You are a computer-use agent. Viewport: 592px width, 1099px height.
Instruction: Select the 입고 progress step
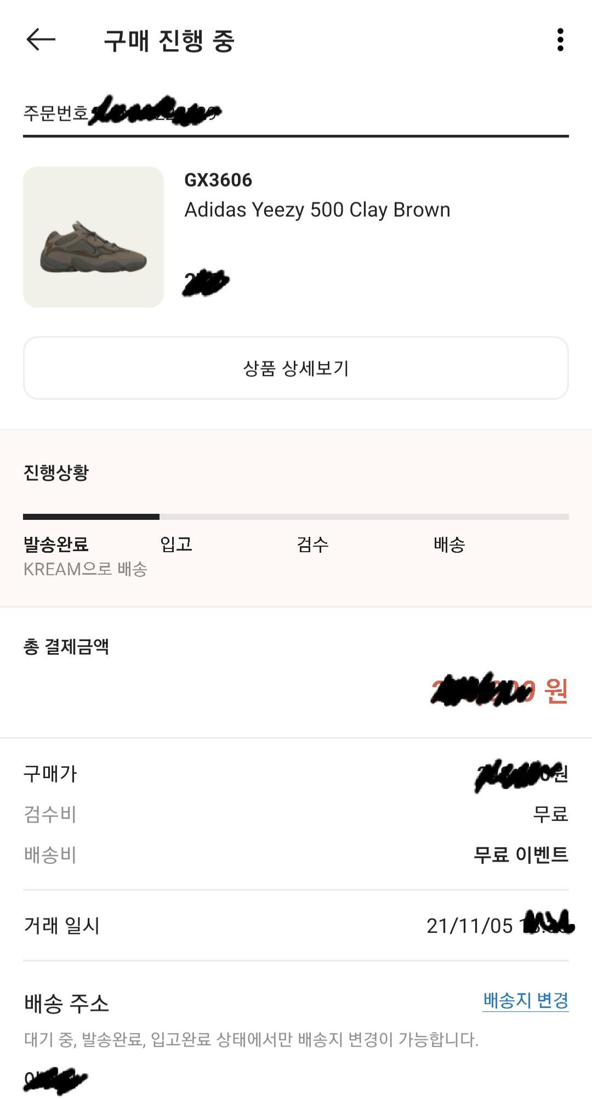point(176,544)
